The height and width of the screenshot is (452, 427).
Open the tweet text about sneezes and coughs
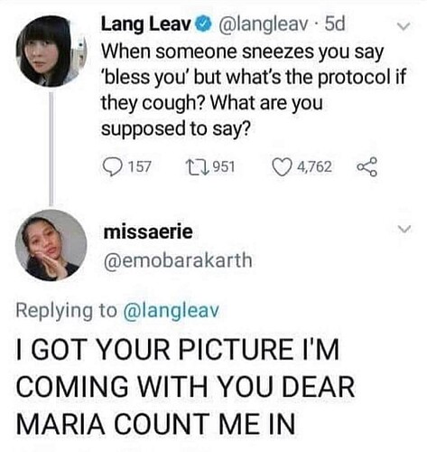[254, 90]
